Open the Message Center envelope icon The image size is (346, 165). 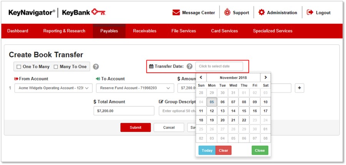[x=176, y=13]
